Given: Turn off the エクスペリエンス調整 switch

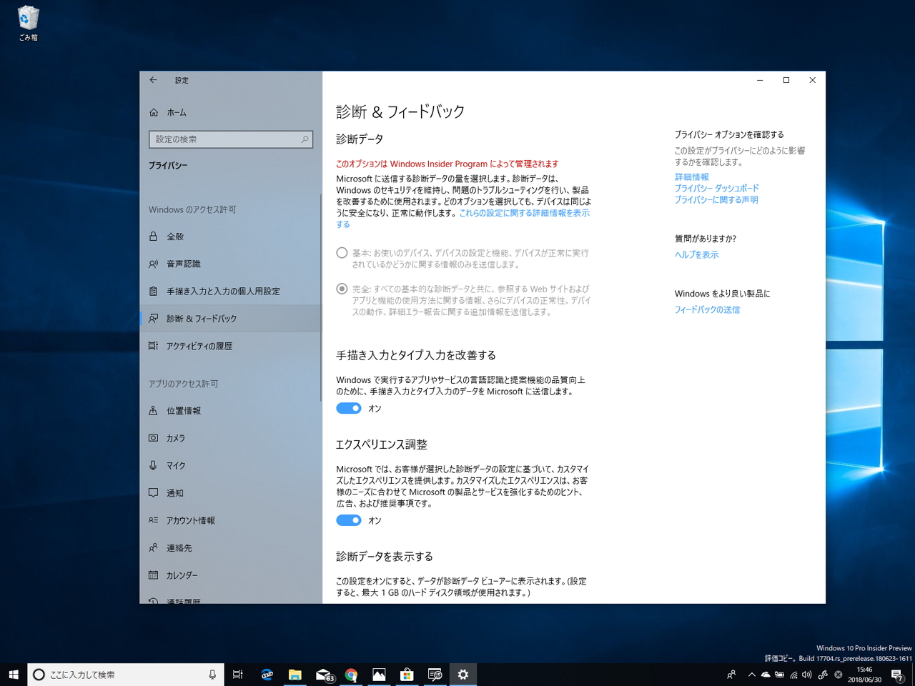Looking at the screenshot, I should (349, 520).
